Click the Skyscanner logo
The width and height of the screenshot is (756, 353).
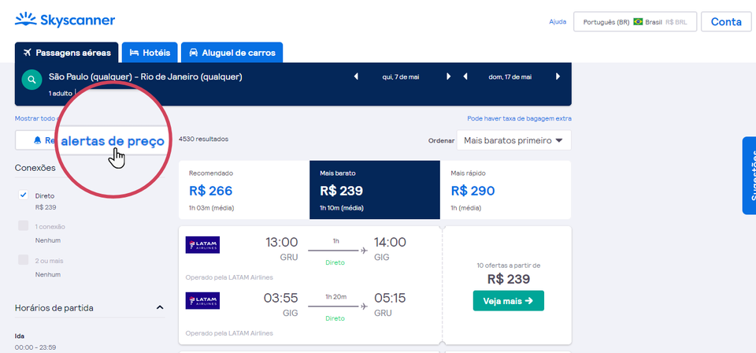65,20
